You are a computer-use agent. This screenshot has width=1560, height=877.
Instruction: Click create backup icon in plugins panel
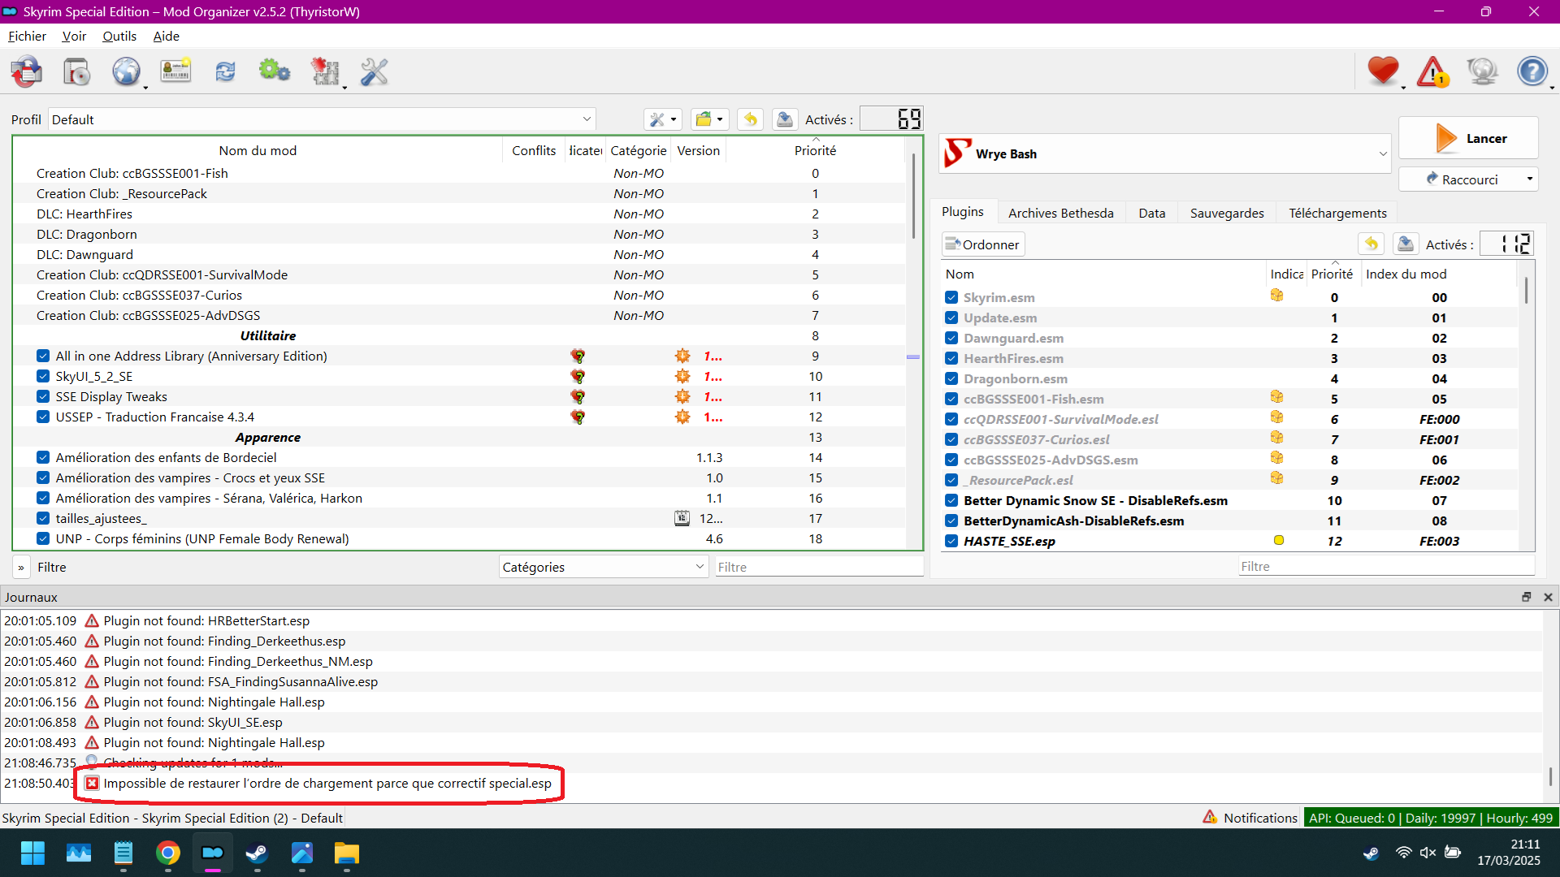pos(1406,244)
